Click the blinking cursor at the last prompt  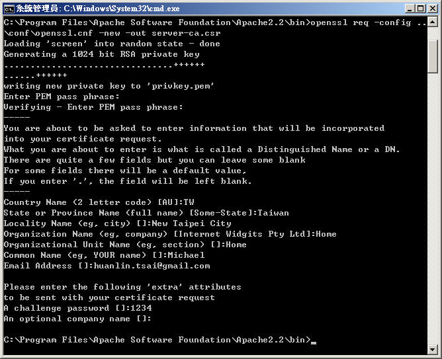coord(314,340)
